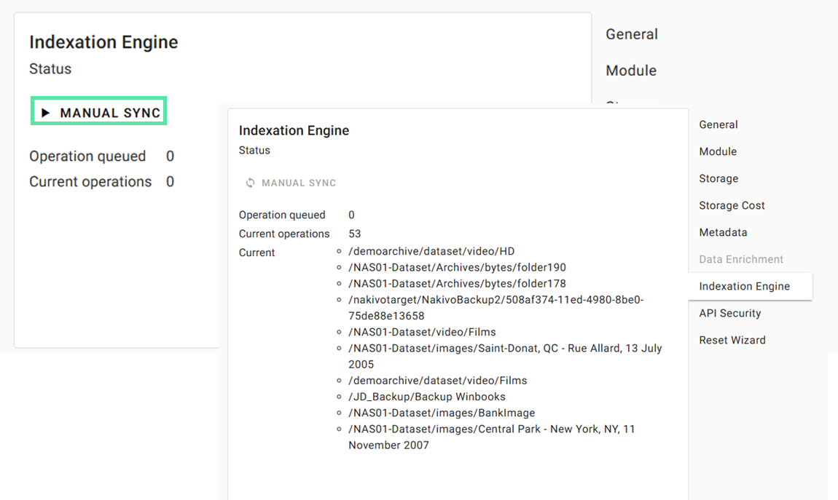The width and height of the screenshot is (838, 500).
Task: Open the Data Enrichment section
Action: click(x=741, y=259)
